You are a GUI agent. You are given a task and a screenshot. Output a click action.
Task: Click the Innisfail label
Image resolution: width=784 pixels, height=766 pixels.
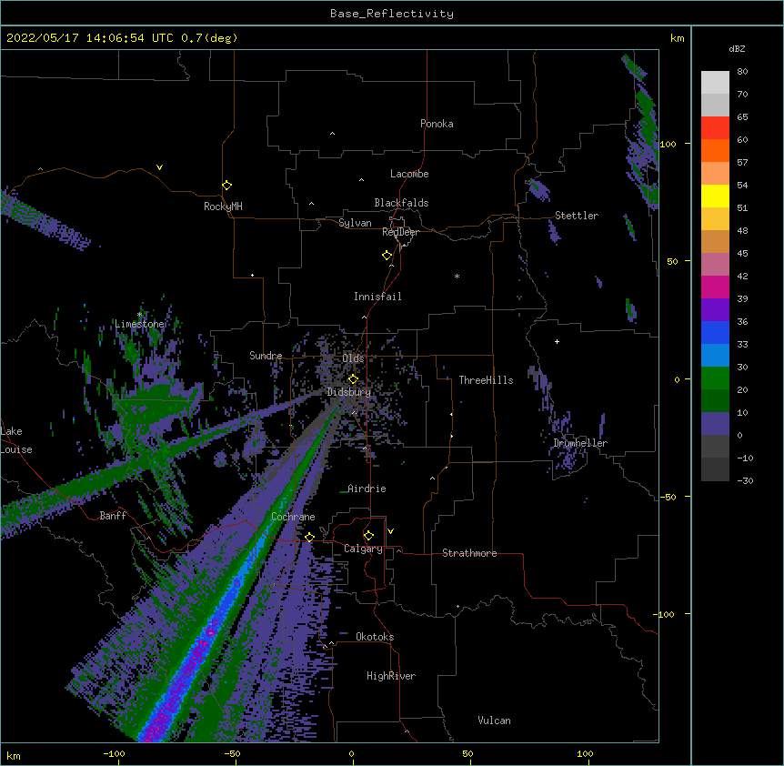pyautogui.click(x=377, y=297)
